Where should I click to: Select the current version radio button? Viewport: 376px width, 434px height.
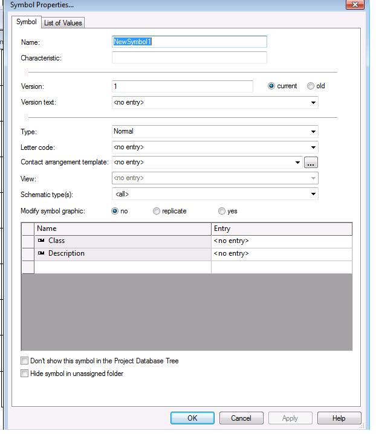(271, 86)
